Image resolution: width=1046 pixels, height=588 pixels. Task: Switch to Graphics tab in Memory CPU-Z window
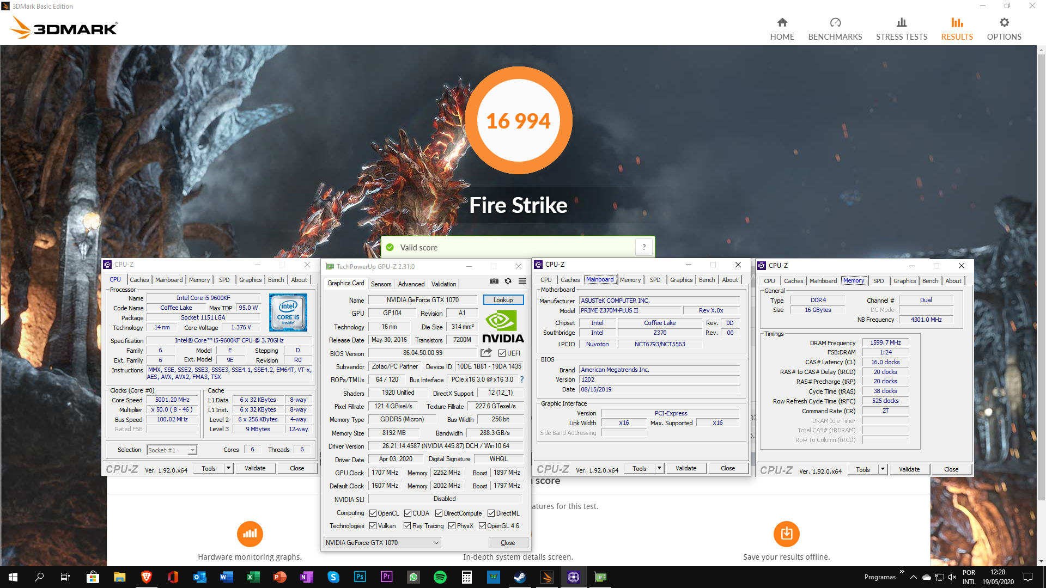click(x=904, y=281)
